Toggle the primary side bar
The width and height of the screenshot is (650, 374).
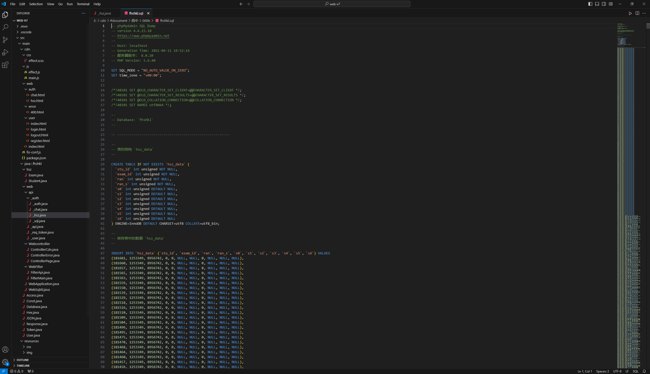pyautogui.click(x=590, y=4)
